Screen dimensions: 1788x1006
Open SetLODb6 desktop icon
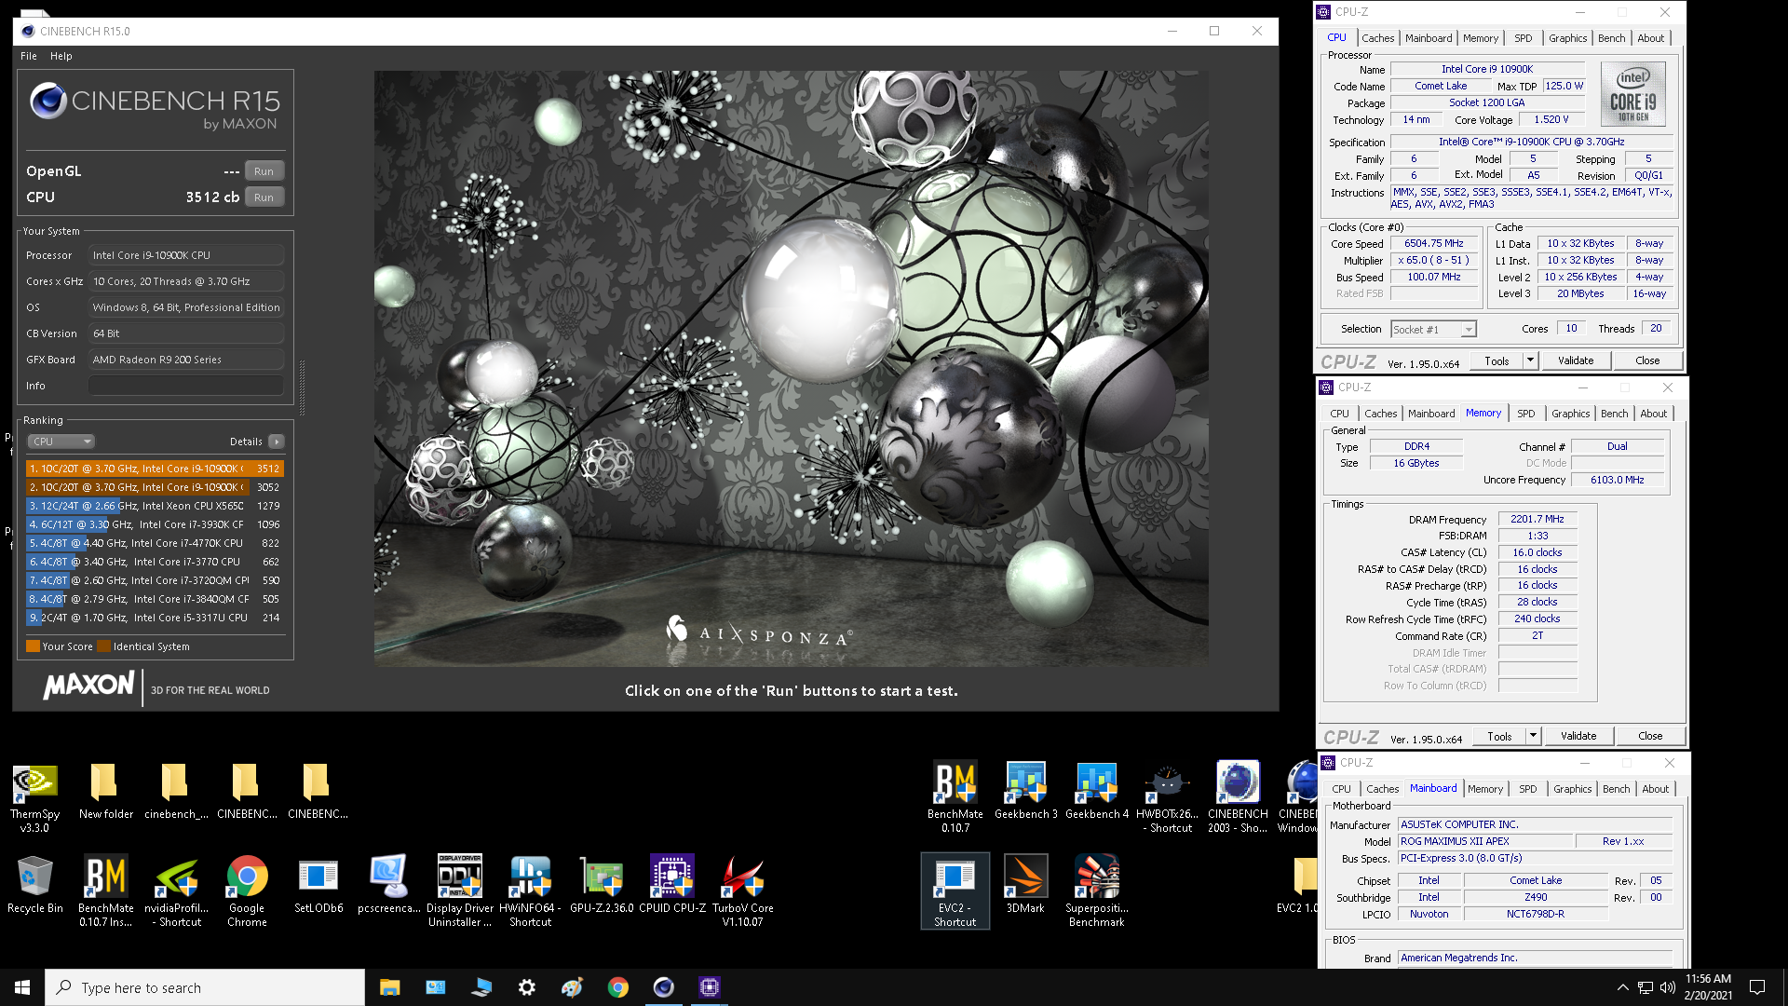(x=318, y=885)
